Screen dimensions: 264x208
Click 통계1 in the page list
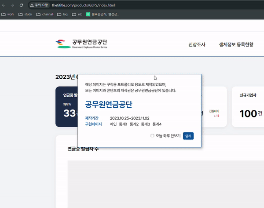pos(123,124)
